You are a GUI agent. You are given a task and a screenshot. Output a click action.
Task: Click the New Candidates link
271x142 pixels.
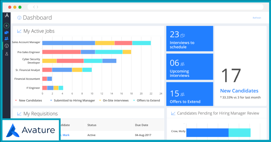click(x=239, y=91)
